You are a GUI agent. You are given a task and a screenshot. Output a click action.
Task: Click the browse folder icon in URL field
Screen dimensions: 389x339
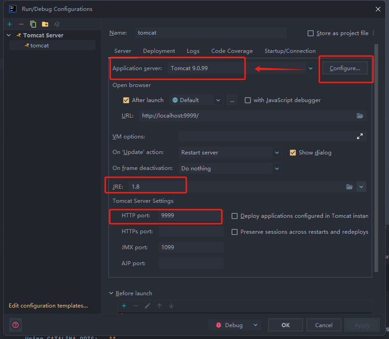[x=360, y=116]
